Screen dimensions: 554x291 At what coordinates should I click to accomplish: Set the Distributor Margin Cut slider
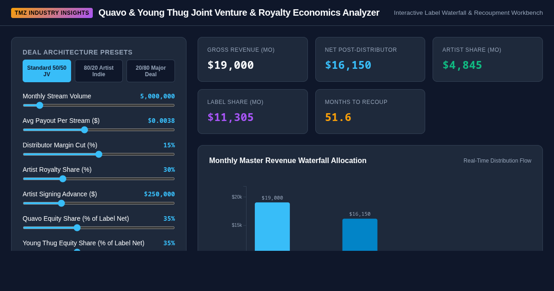coord(99,154)
